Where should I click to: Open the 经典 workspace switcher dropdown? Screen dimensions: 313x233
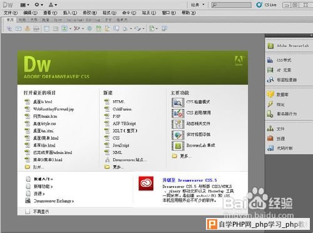pos(198,4)
